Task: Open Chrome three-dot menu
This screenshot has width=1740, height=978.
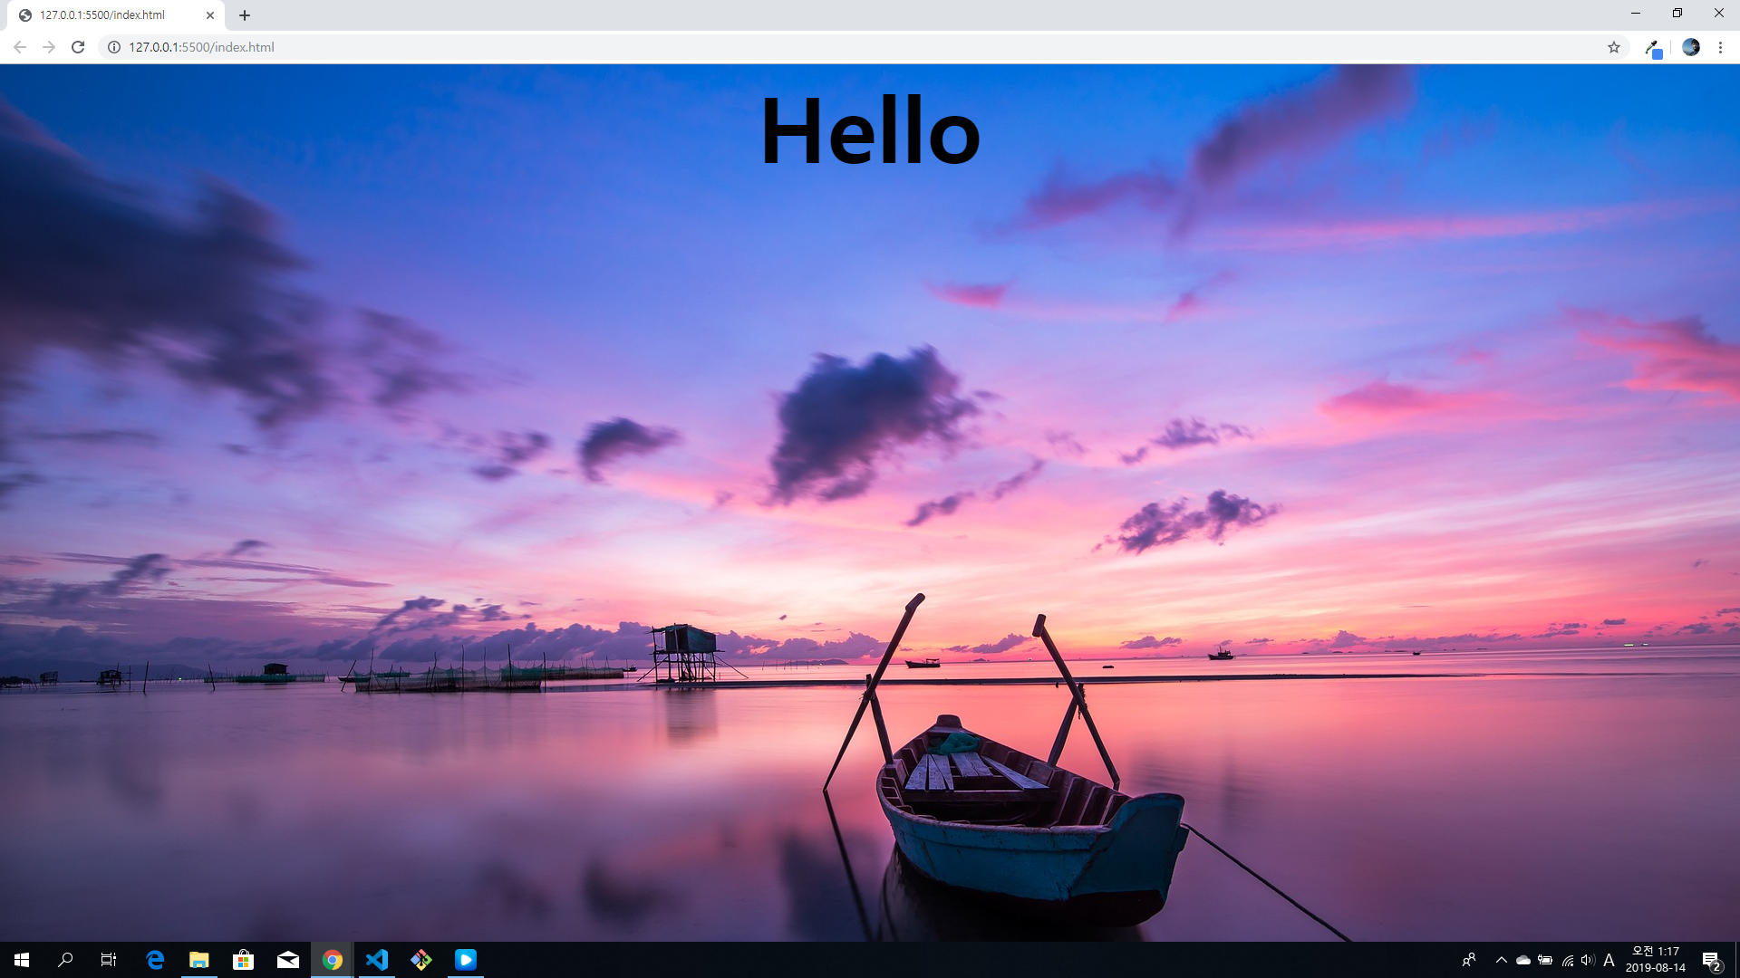Action: 1720,47
